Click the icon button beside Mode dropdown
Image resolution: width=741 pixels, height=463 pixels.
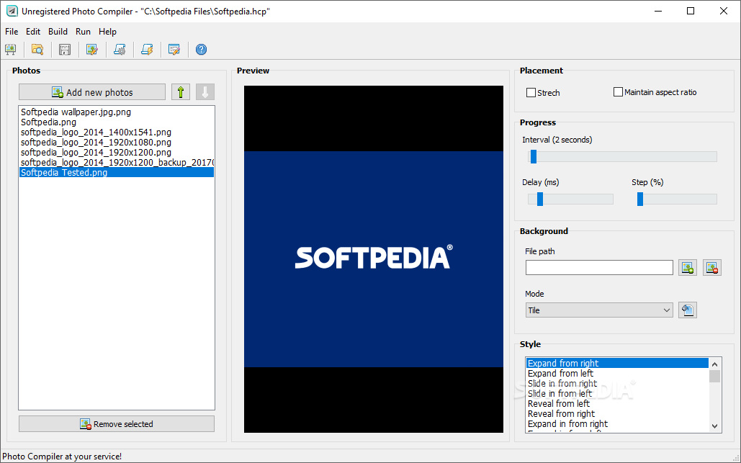click(688, 310)
